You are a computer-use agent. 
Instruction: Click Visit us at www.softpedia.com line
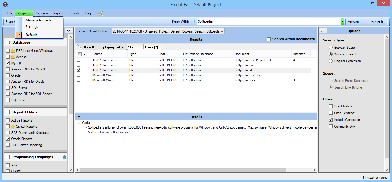click(109, 132)
